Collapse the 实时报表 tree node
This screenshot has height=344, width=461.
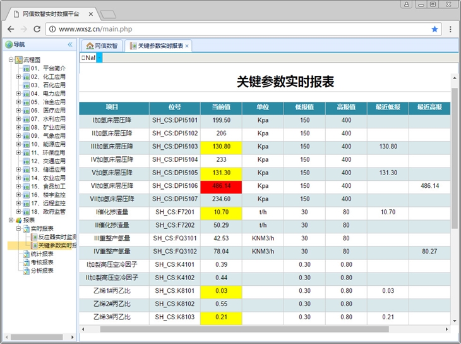click(18, 228)
